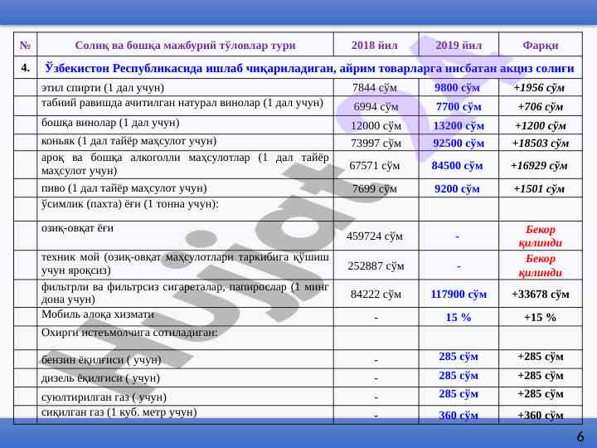Click '285 сўм' in бензин ёқилғиси row
Image resolution: width=597 pixels, height=448 pixels.
pos(459,357)
